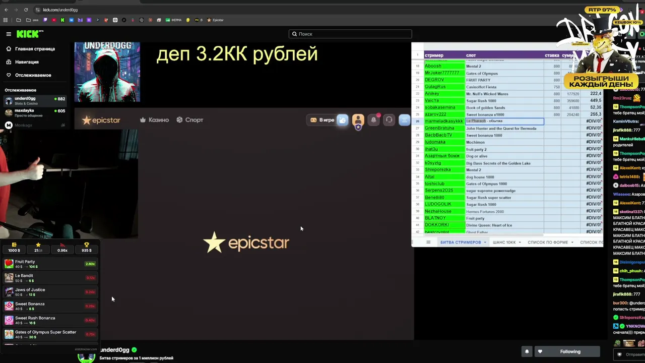The width and height of the screenshot is (645, 363).
Task: Click the Sweet Bonanza slot thumbnail
Action: 9,306
